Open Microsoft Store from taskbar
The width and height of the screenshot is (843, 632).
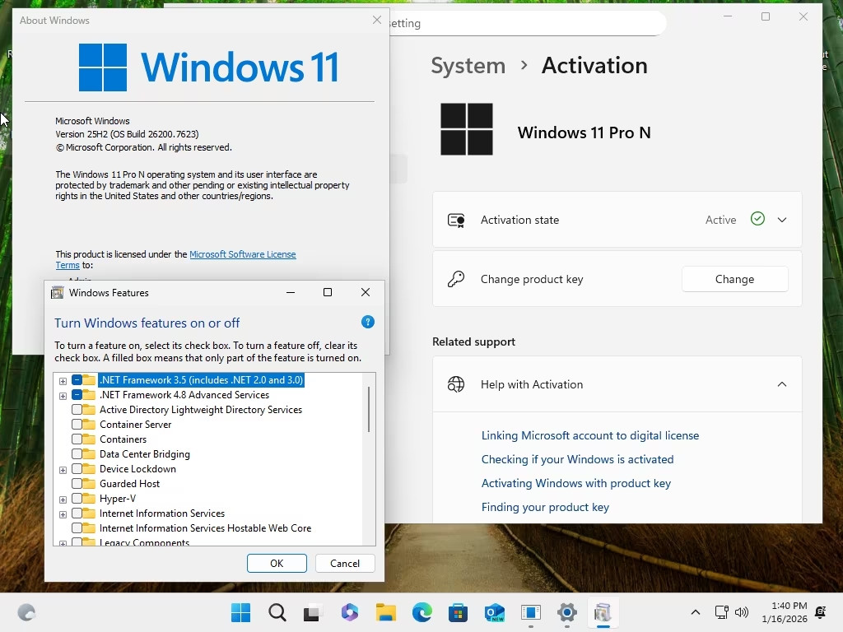click(458, 612)
